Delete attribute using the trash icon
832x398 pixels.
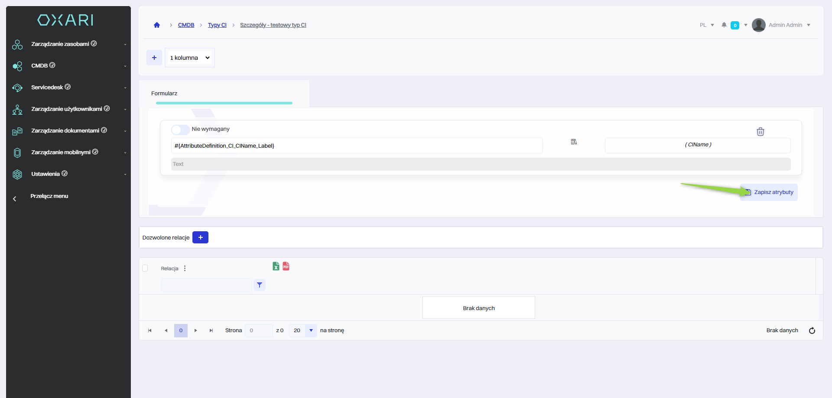[x=760, y=132]
